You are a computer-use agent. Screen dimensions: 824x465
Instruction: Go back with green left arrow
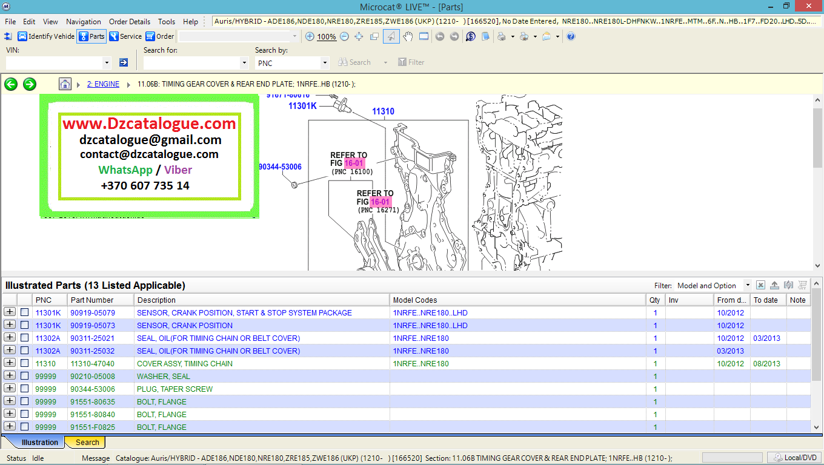click(11, 84)
